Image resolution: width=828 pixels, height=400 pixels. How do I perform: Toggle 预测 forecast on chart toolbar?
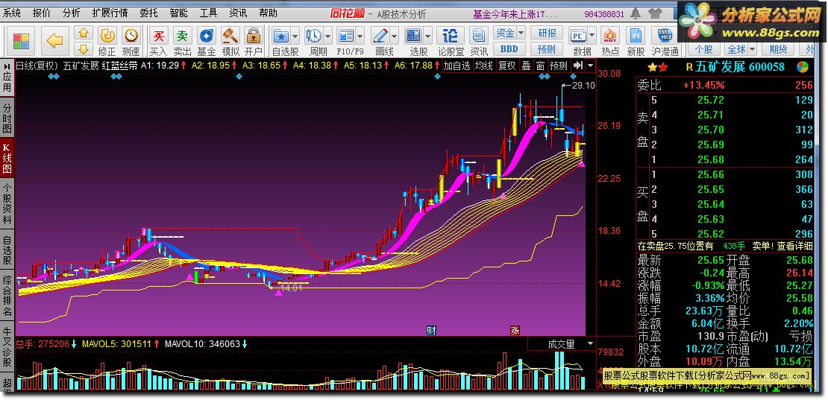(559, 66)
